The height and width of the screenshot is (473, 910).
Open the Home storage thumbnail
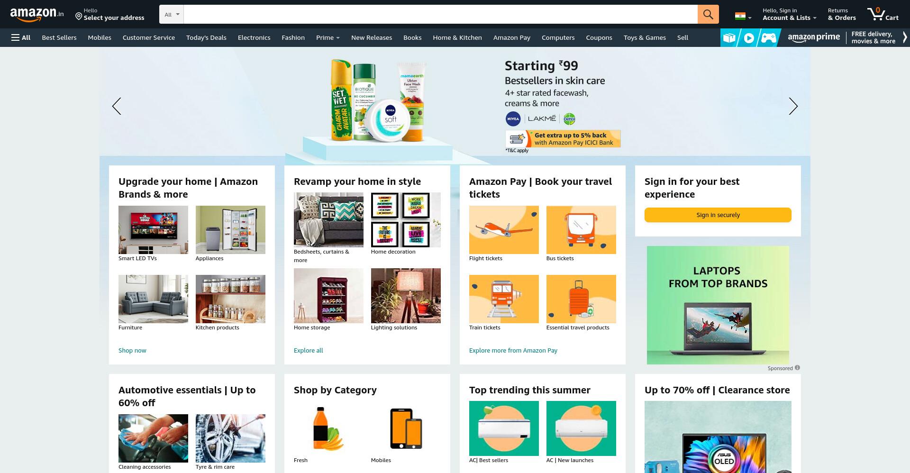(x=328, y=296)
